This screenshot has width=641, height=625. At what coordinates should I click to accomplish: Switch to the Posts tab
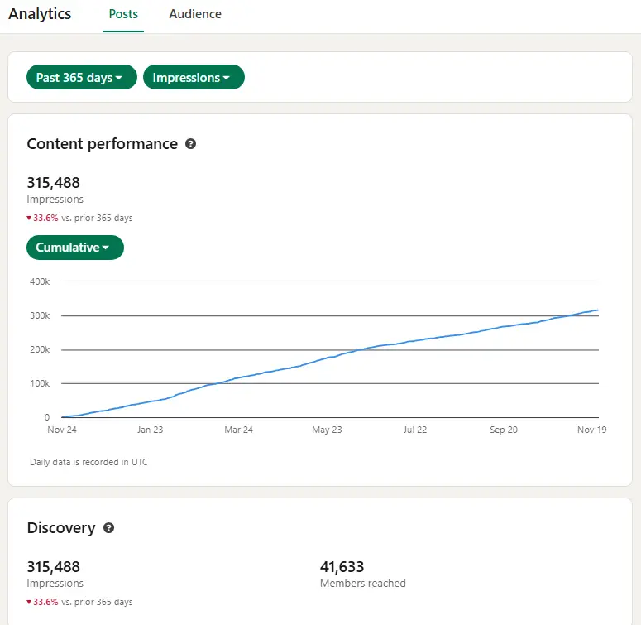(x=123, y=14)
